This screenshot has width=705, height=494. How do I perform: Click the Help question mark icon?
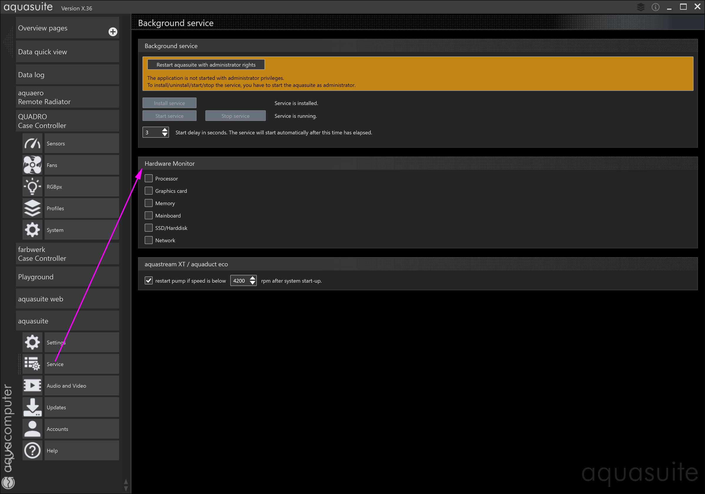tap(32, 450)
